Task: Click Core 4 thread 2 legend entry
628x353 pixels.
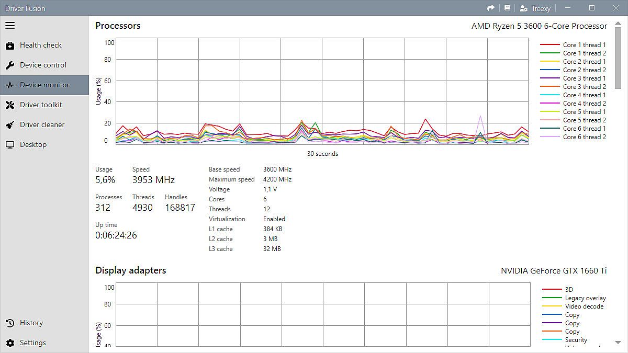Action: pyautogui.click(x=573, y=104)
